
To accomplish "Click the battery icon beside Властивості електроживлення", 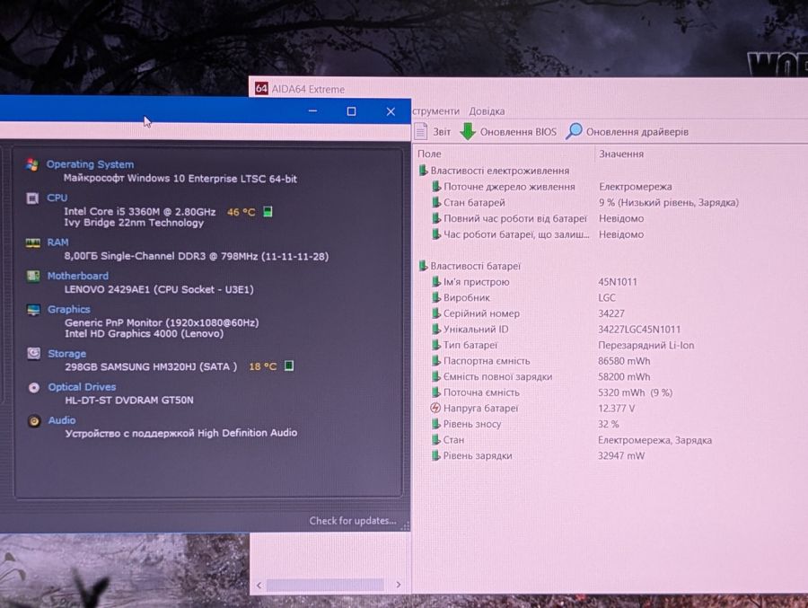I will [x=423, y=170].
